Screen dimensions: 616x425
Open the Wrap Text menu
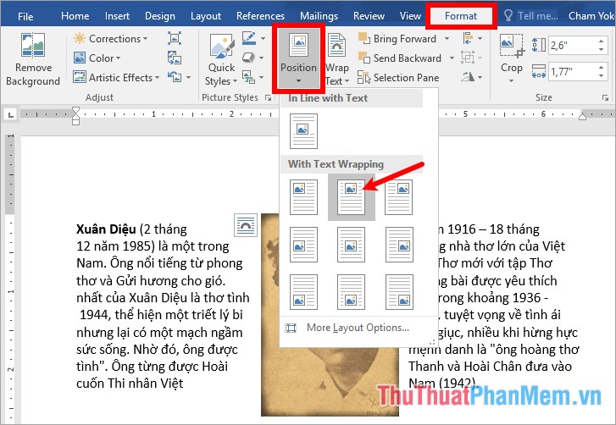337,59
